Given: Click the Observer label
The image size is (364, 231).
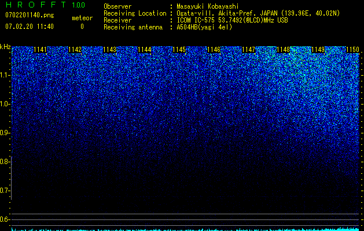Looking at the screenshot, I should (117, 6).
